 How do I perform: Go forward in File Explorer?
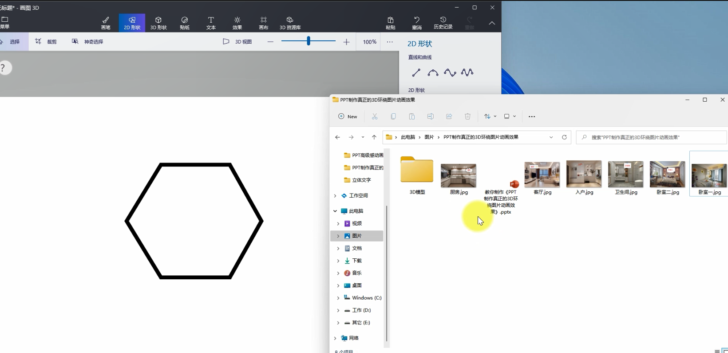point(351,137)
